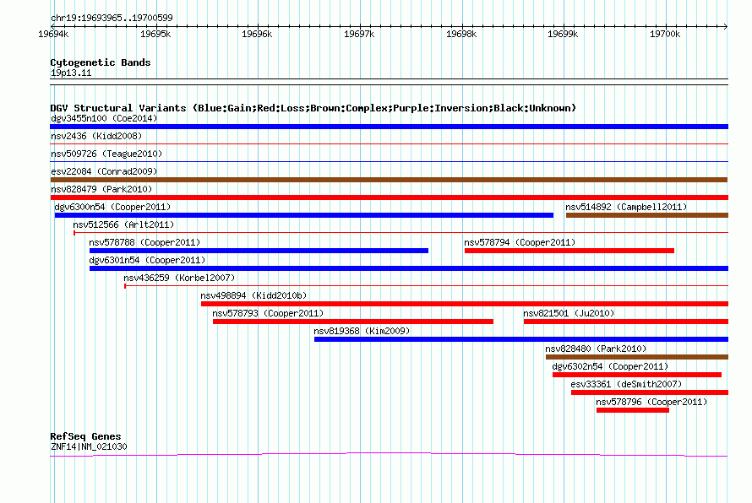Click the brown bar under nsv828480
The image size is (752, 503).
[637, 357]
